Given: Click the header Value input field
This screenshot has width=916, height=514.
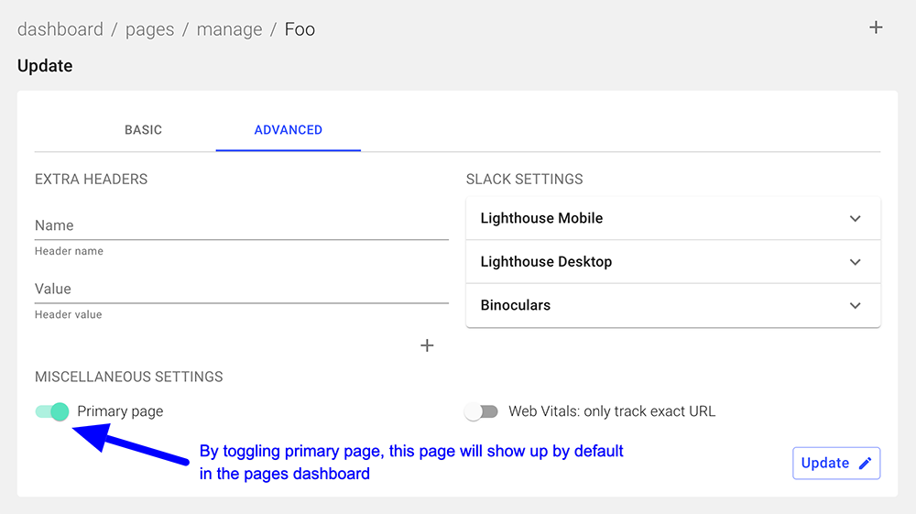Looking at the screenshot, I should click(x=241, y=290).
